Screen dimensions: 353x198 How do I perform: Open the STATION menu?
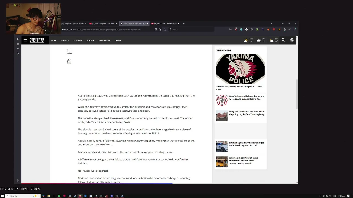(90, 40)
